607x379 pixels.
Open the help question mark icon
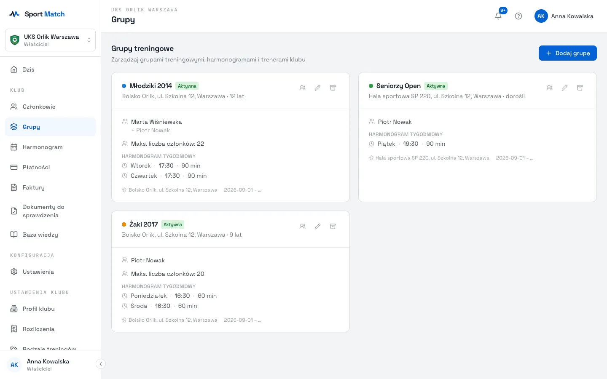click(x=518, y=16)
